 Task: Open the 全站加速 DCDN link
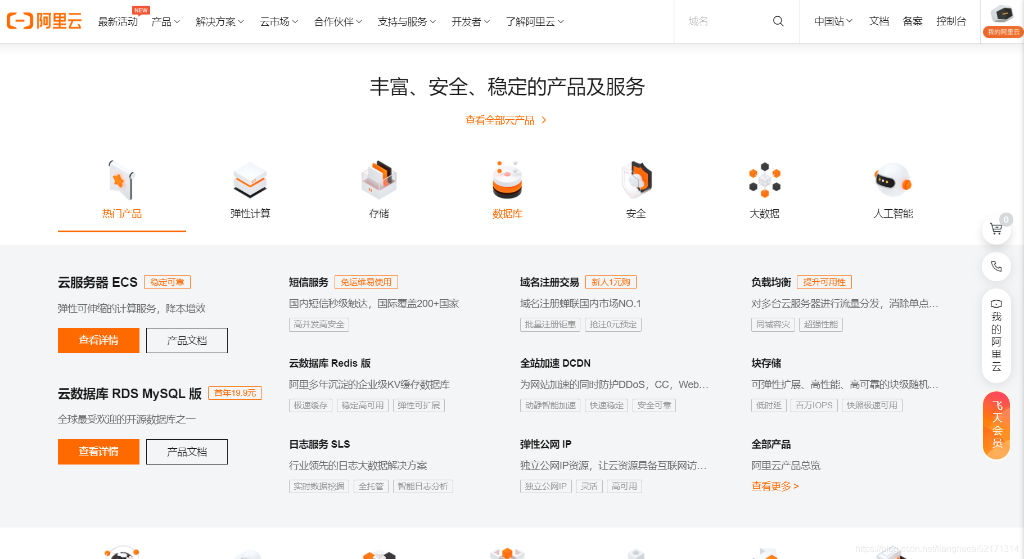pos(556,363)
